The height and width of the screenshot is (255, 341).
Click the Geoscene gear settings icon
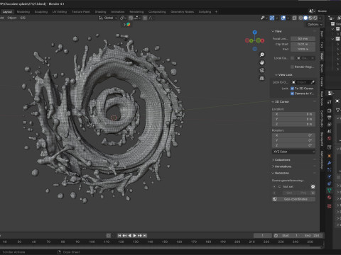[313, 187]
